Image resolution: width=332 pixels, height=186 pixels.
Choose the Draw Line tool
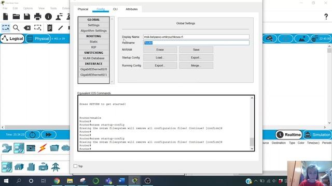61,27
